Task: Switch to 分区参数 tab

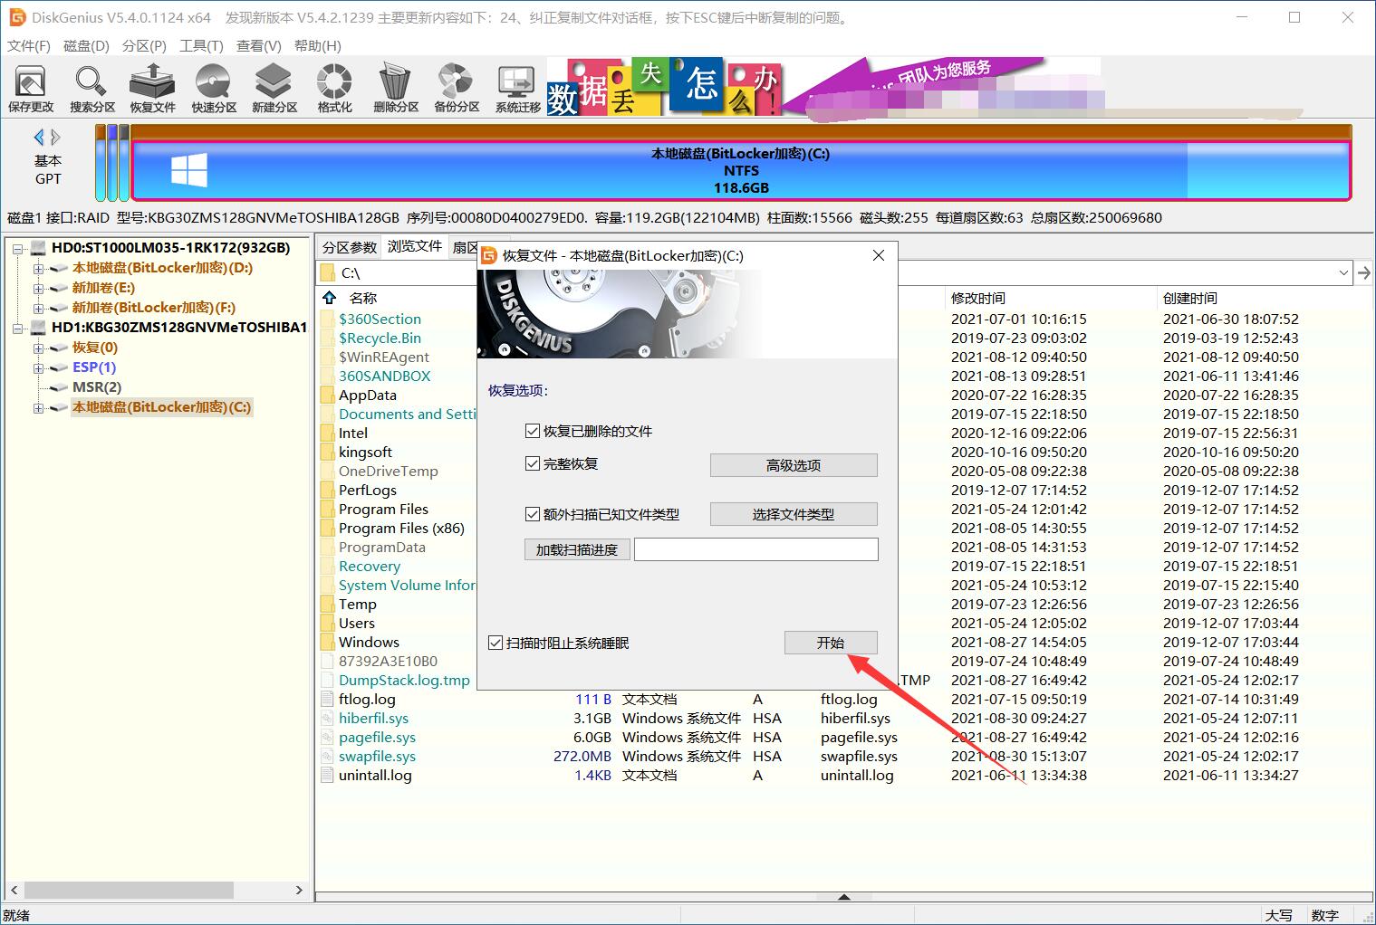Action: (x=349, y=247)
